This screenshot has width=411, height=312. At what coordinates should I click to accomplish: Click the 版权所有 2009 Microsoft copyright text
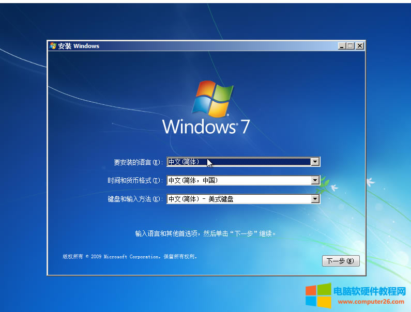coord(130,256)
